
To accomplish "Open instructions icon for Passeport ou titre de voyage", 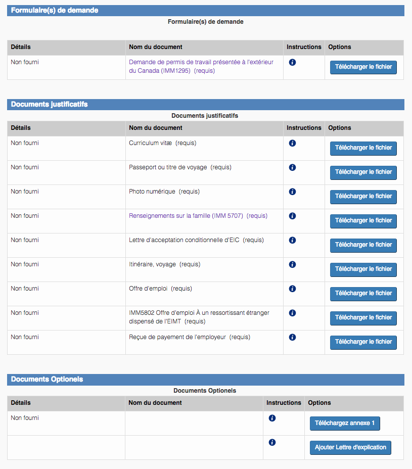I will tap(292, 168).
